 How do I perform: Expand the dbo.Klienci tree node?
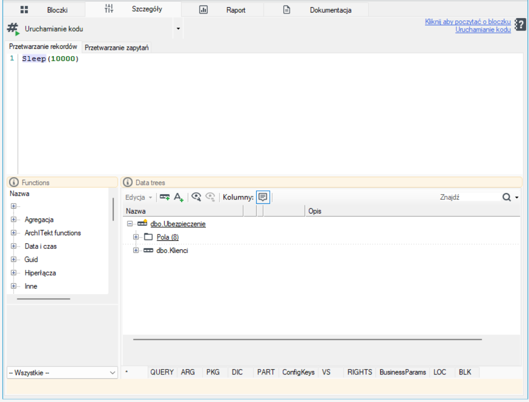click(x=136, y=250)
